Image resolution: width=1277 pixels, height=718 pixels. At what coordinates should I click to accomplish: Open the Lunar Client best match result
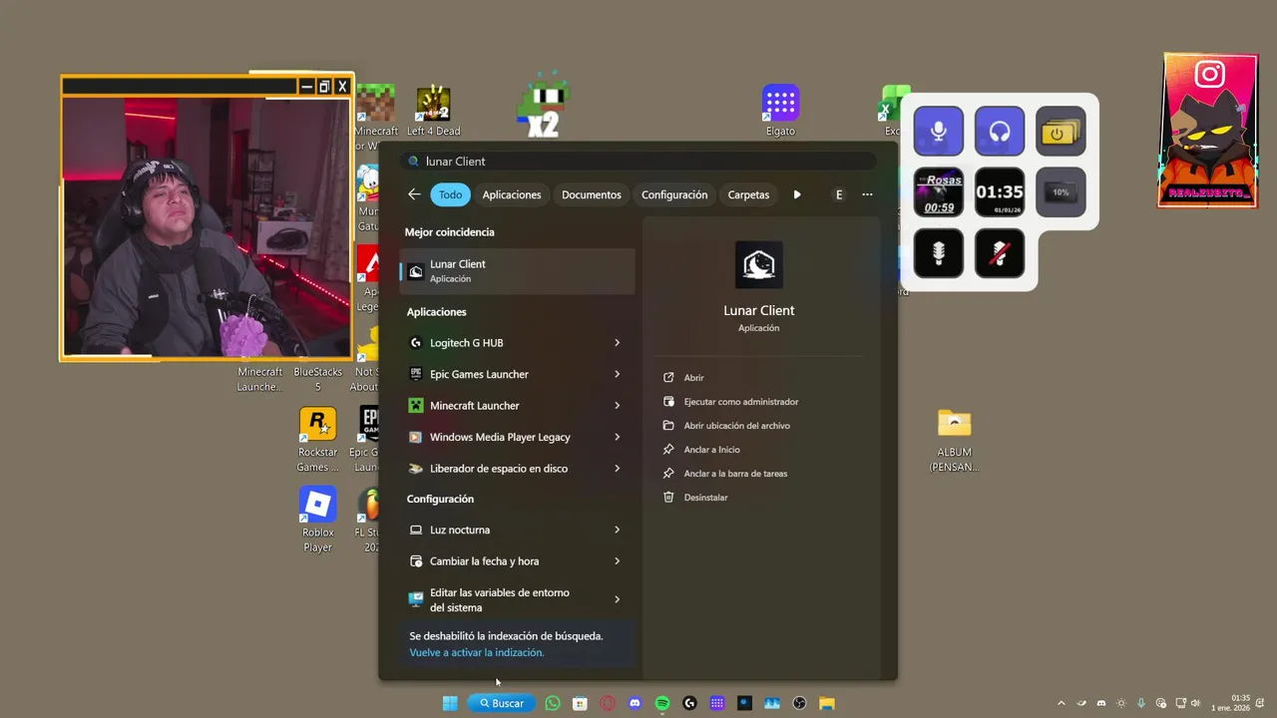point(517,271)
